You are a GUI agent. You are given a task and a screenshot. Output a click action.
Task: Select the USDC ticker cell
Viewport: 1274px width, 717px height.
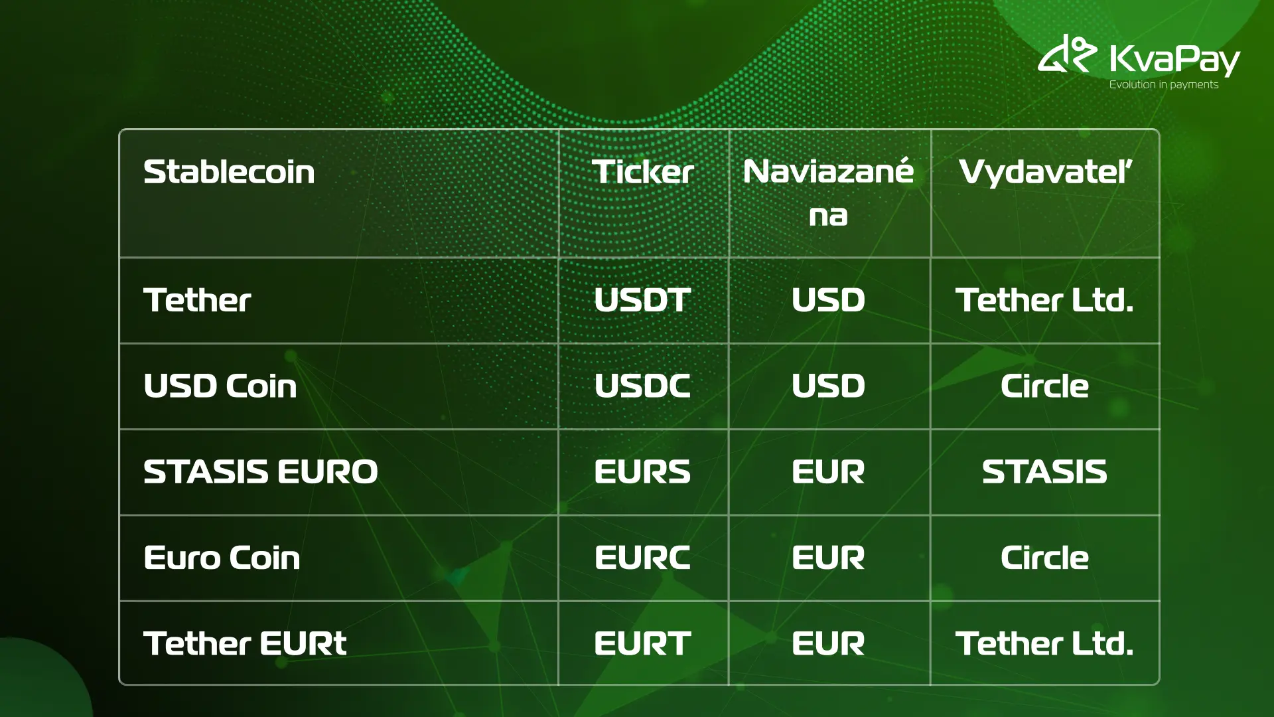point(642,386)
